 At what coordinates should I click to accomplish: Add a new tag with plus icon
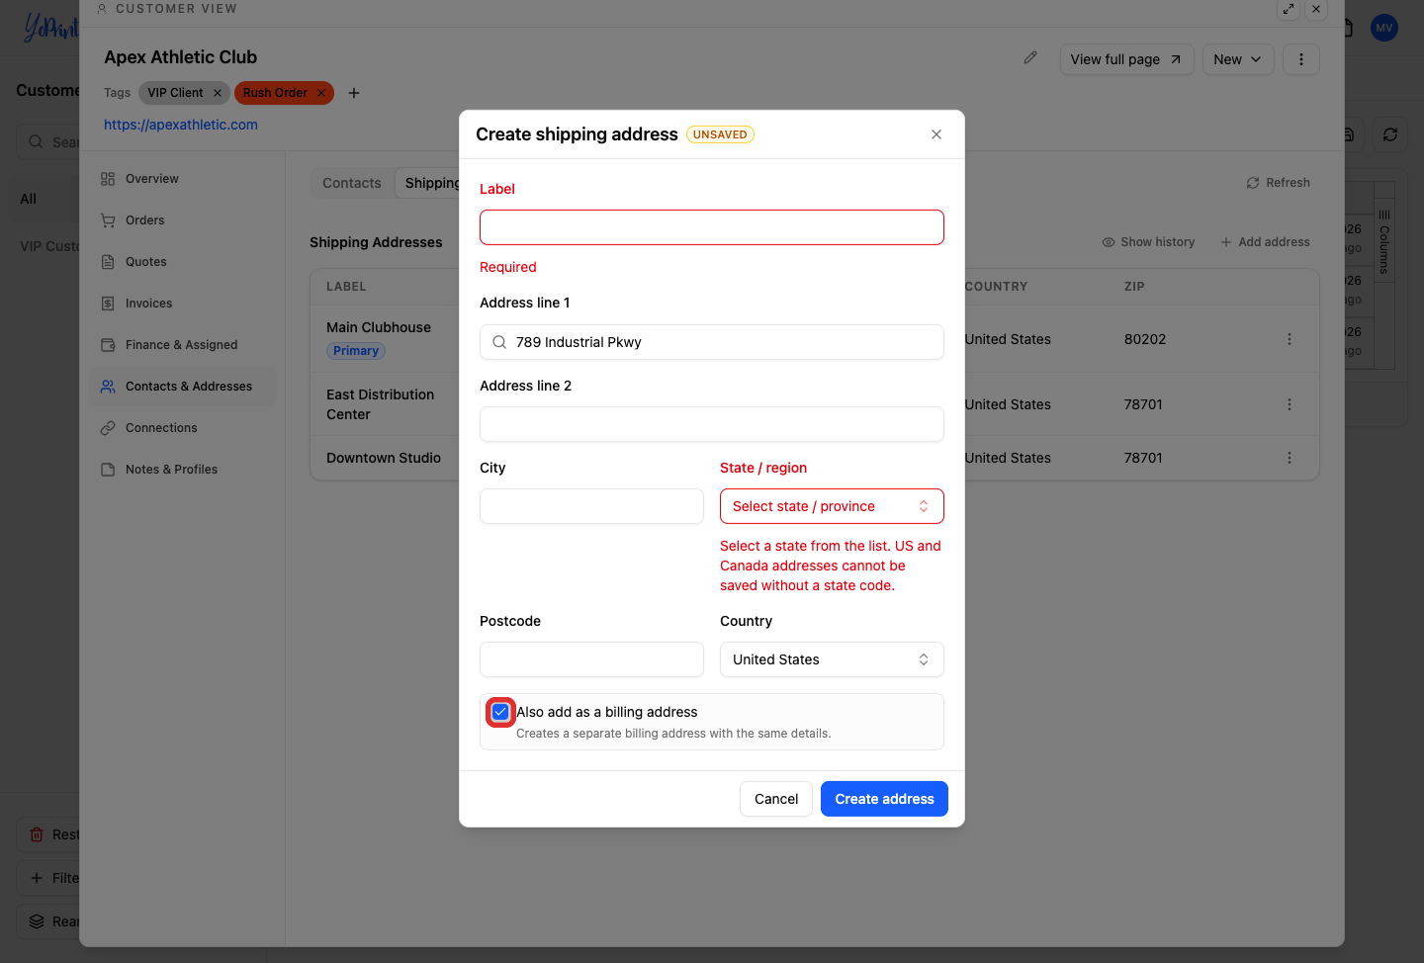click(x=354, y=93)
